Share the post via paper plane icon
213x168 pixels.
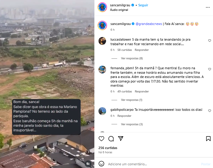121,138
